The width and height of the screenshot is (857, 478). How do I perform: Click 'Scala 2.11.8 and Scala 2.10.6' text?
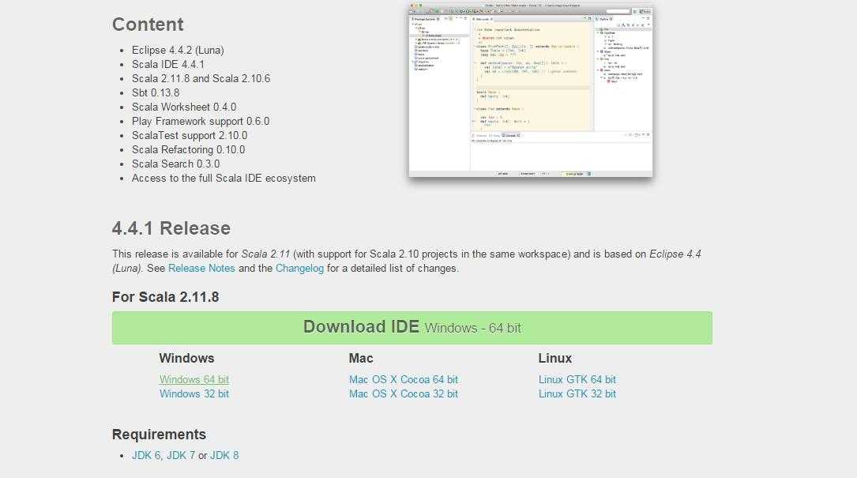pyautogui.click(x=201, y=79)
